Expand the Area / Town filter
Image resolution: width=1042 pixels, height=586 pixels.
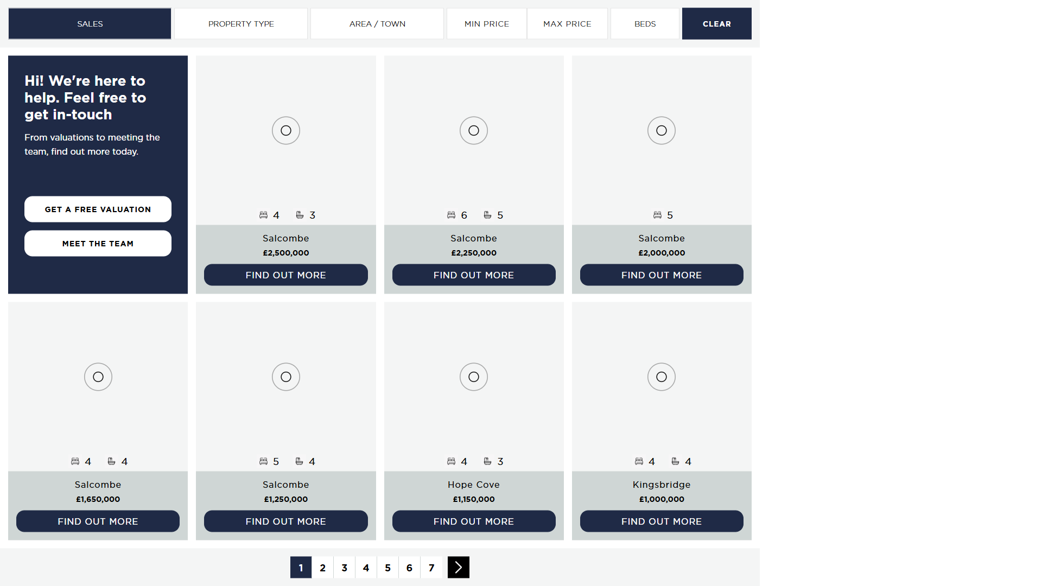377,24
